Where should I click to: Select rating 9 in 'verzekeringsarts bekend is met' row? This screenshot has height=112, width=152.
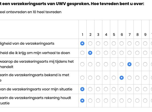[145, 78]
